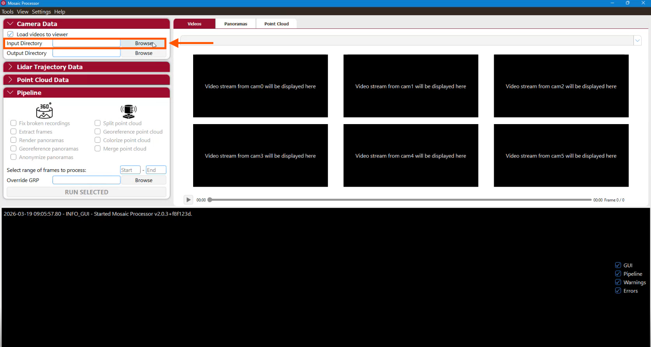
Task: Click the video timeline seek slider
Action: pos(400,200)
